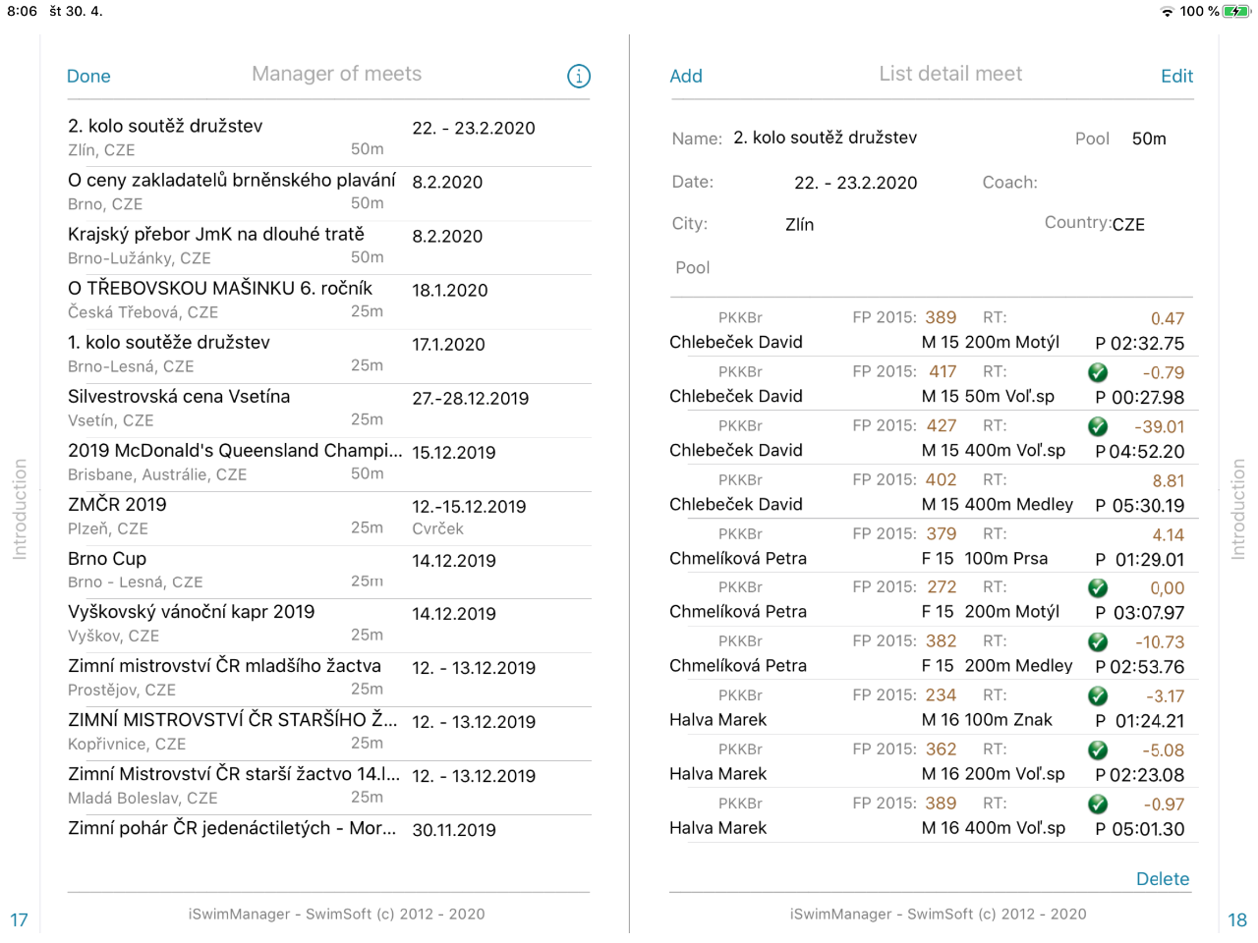Tap green checkmark on 100m Znak result
Image resolution: width=1258 pixels, height=943 pixels.
(1098, 695)
